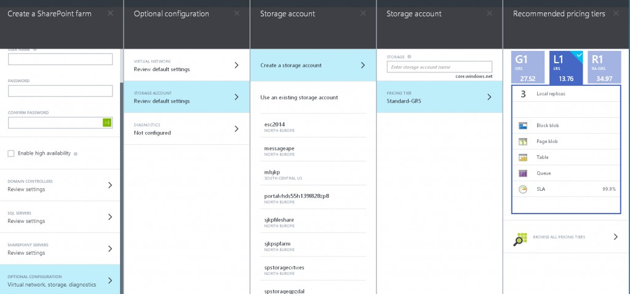Select storage account portalvhds55h139l828zp8
The width and height of the screenshot is (630, 294).
click(313, 197)
